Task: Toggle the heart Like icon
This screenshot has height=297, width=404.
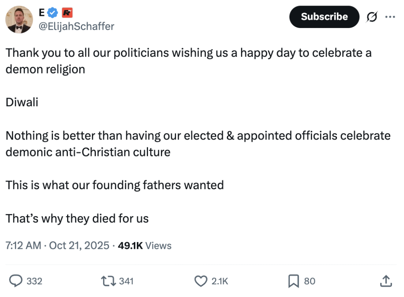Action: coord(201,281)
